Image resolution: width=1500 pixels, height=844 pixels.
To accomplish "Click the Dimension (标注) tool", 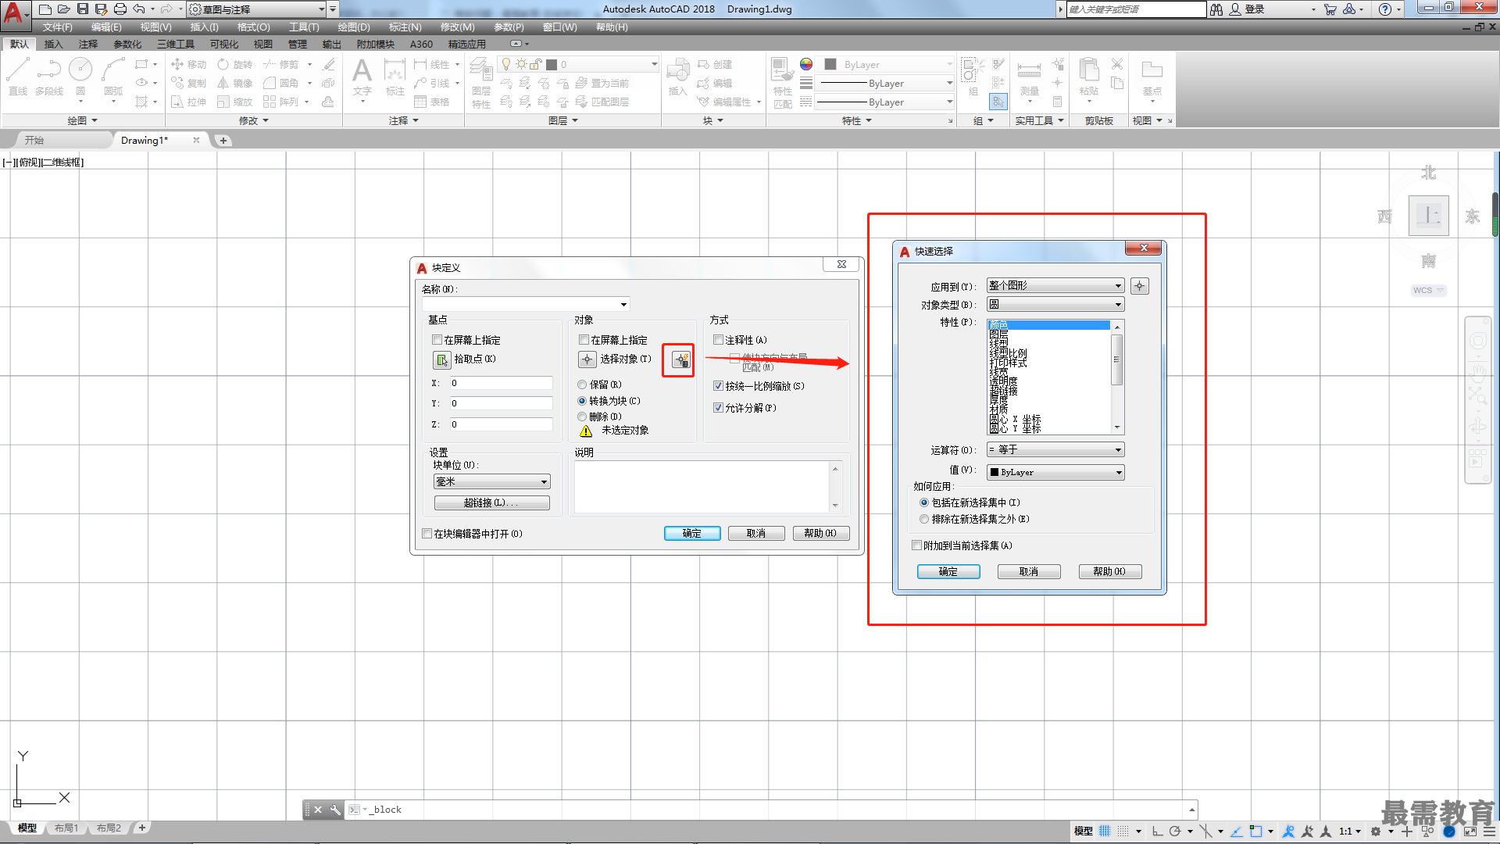I will [395, 77].
